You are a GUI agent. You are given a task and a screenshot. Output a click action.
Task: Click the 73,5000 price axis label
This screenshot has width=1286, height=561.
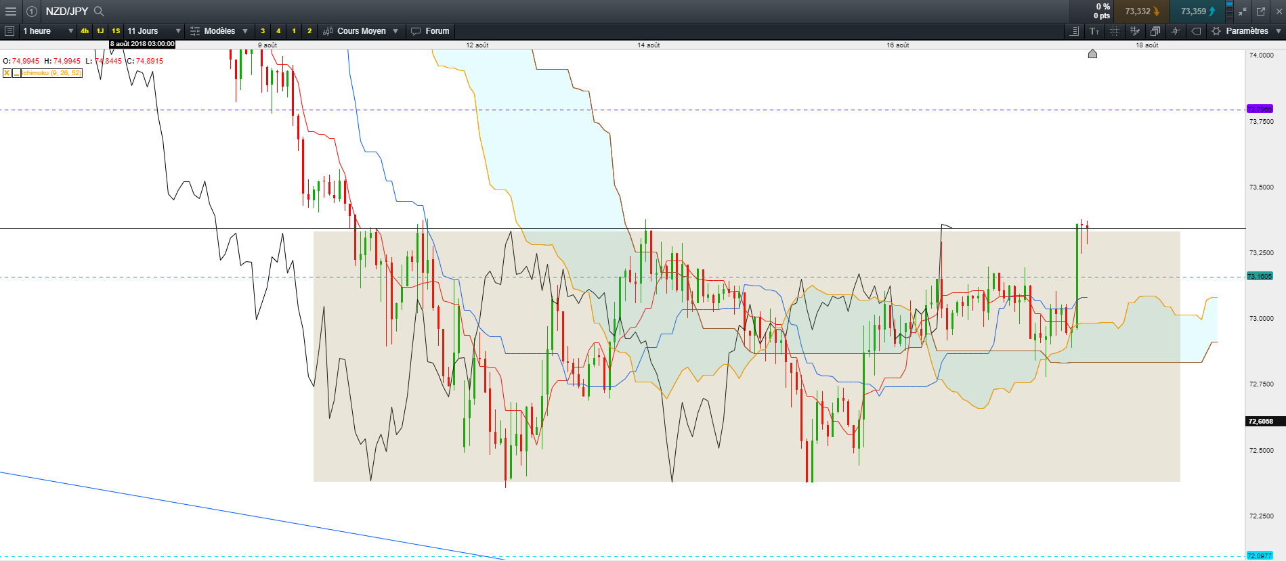coord(1261,187)
